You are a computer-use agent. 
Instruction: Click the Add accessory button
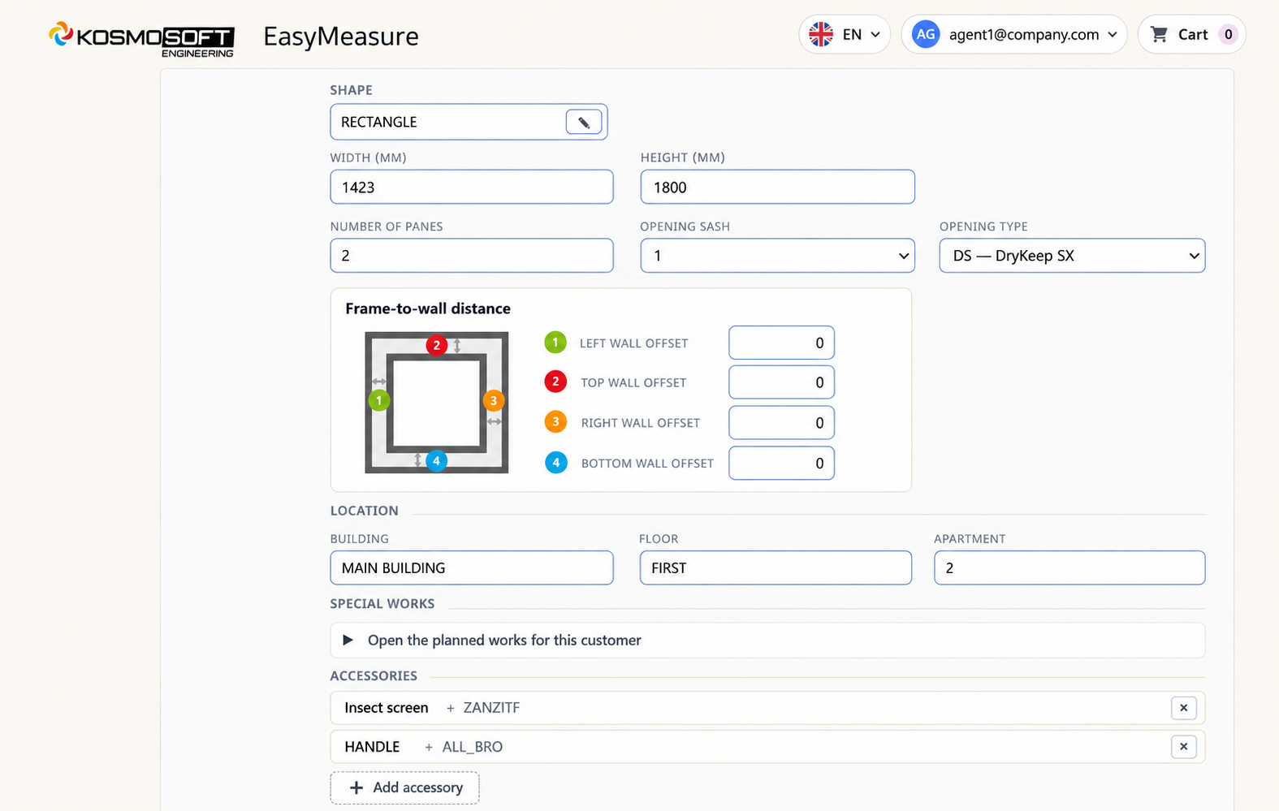(404, 787)
